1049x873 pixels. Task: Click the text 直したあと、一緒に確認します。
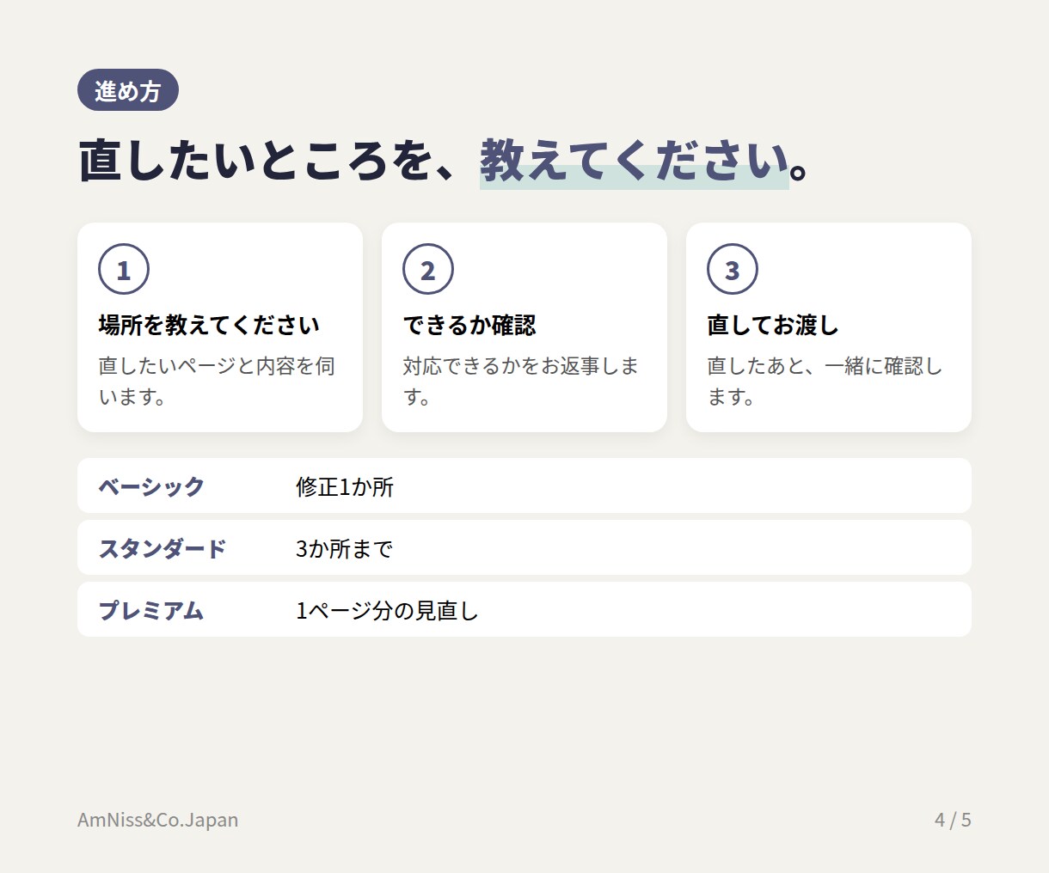click(x=825, y=381)
